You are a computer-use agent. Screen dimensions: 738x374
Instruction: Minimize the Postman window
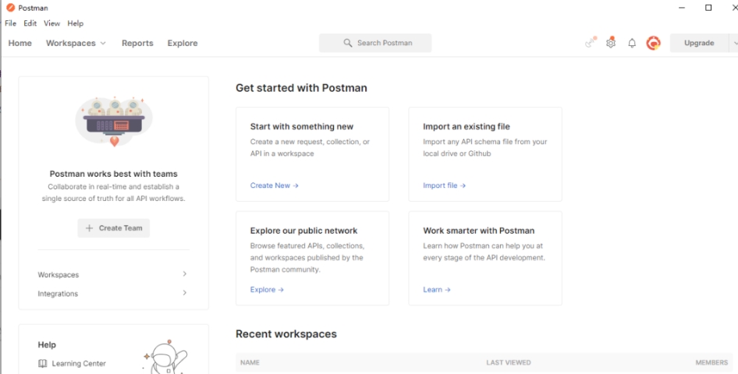point(682,8)
